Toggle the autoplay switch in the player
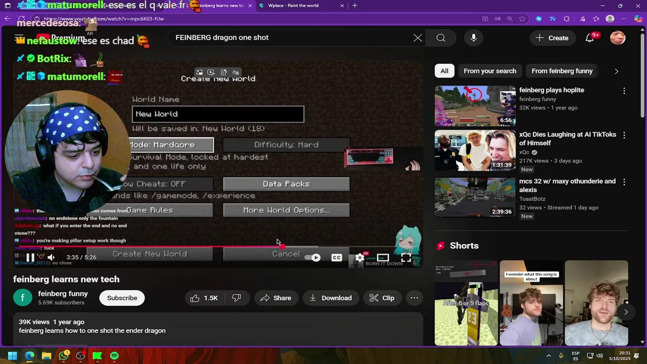Screen dimensions: 647x364 [x=313, y=258]
